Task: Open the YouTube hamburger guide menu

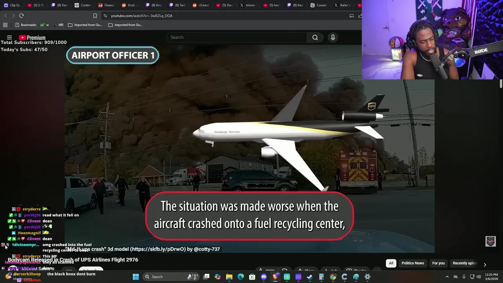Action: point(9,38)
